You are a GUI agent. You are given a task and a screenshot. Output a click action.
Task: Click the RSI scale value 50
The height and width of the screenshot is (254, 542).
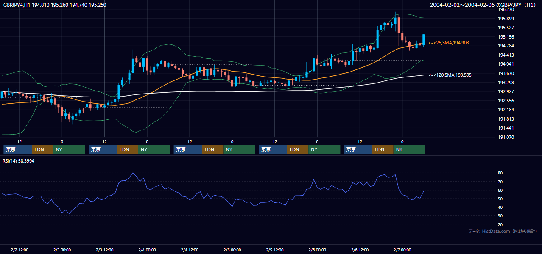coord(500,199)
